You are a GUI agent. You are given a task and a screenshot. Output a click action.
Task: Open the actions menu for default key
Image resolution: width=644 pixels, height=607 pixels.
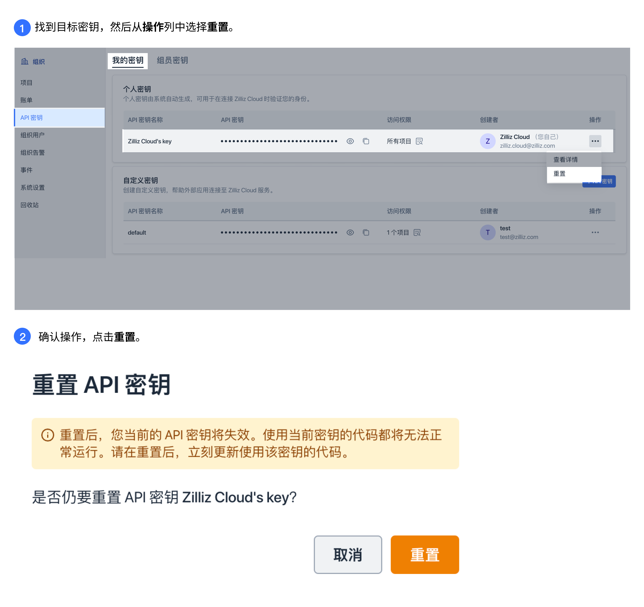coord(595,232)
